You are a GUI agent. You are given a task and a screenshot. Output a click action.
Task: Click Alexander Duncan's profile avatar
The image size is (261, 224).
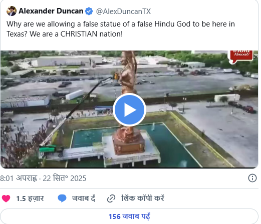12,11
